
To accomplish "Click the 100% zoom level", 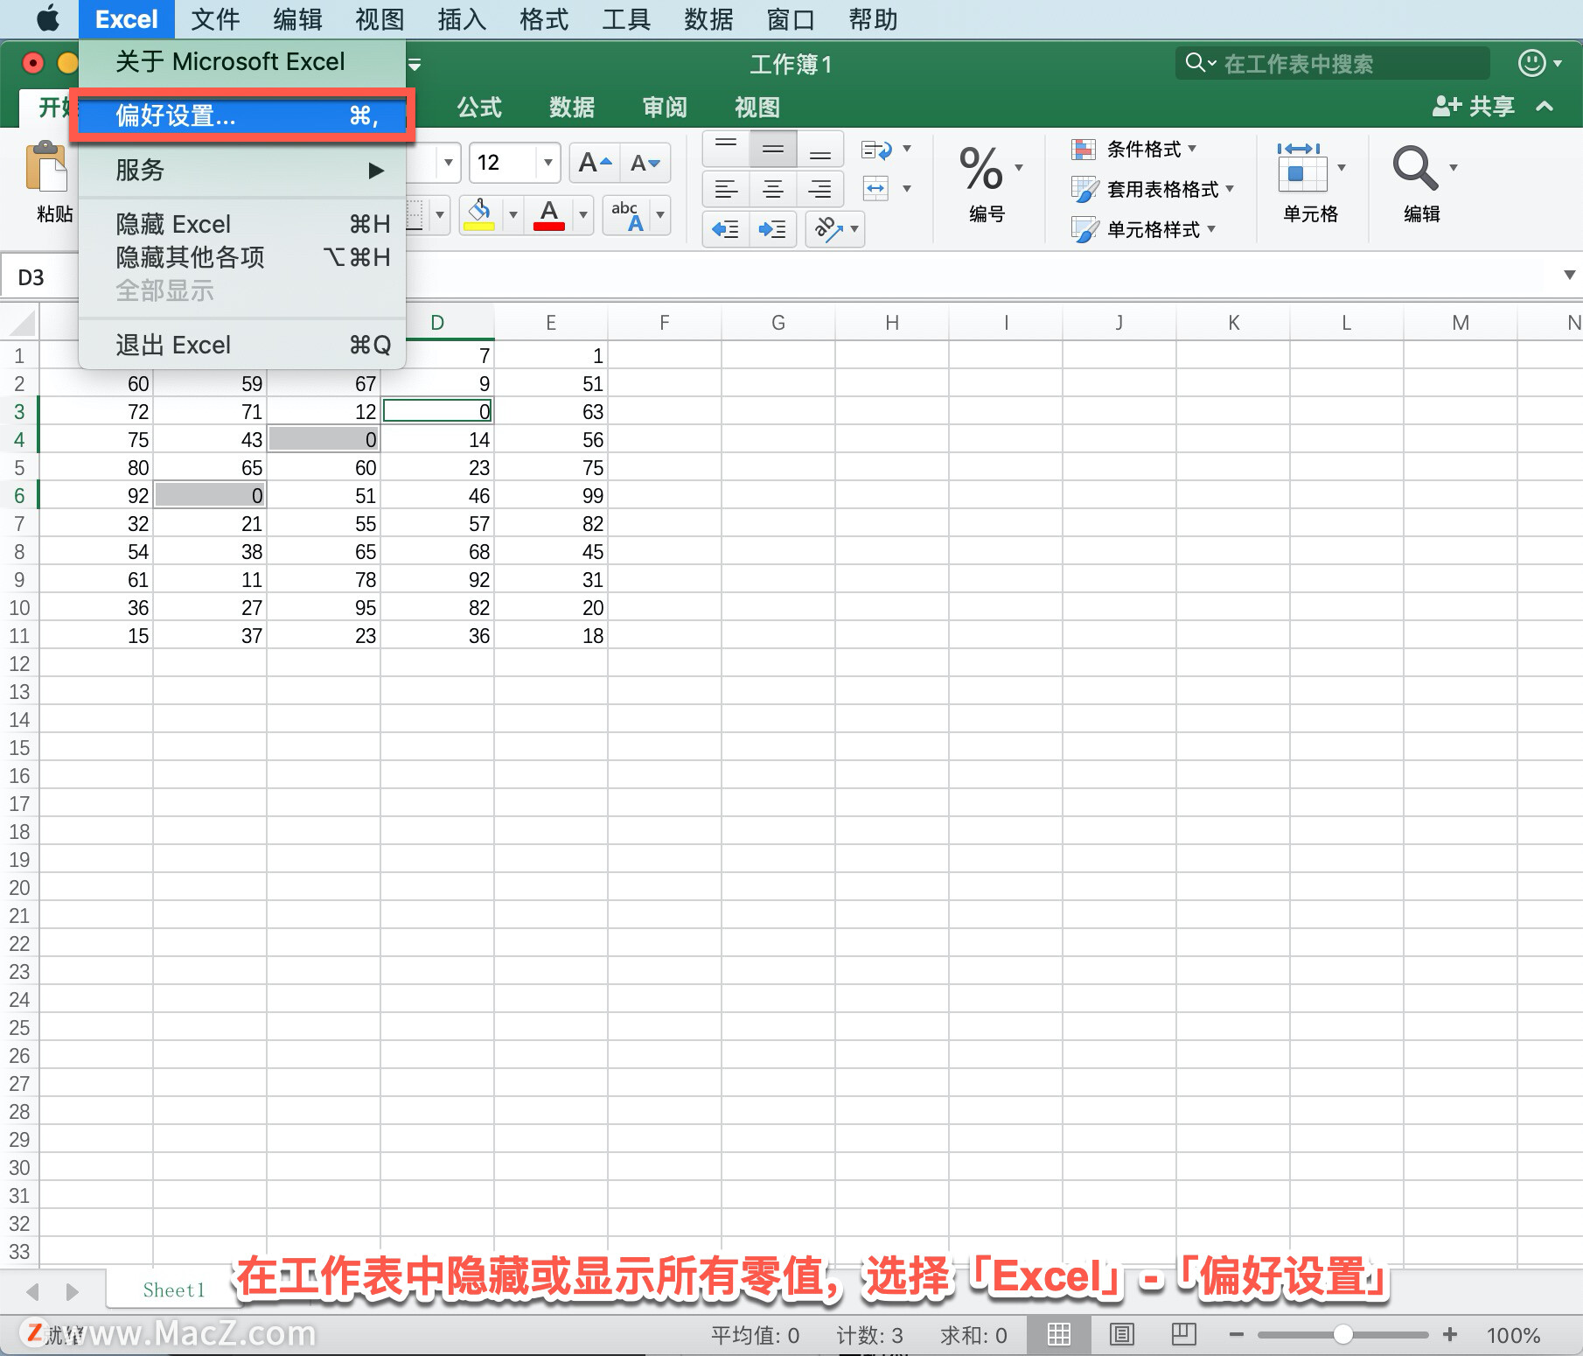I will [x=1513, y=1335].
